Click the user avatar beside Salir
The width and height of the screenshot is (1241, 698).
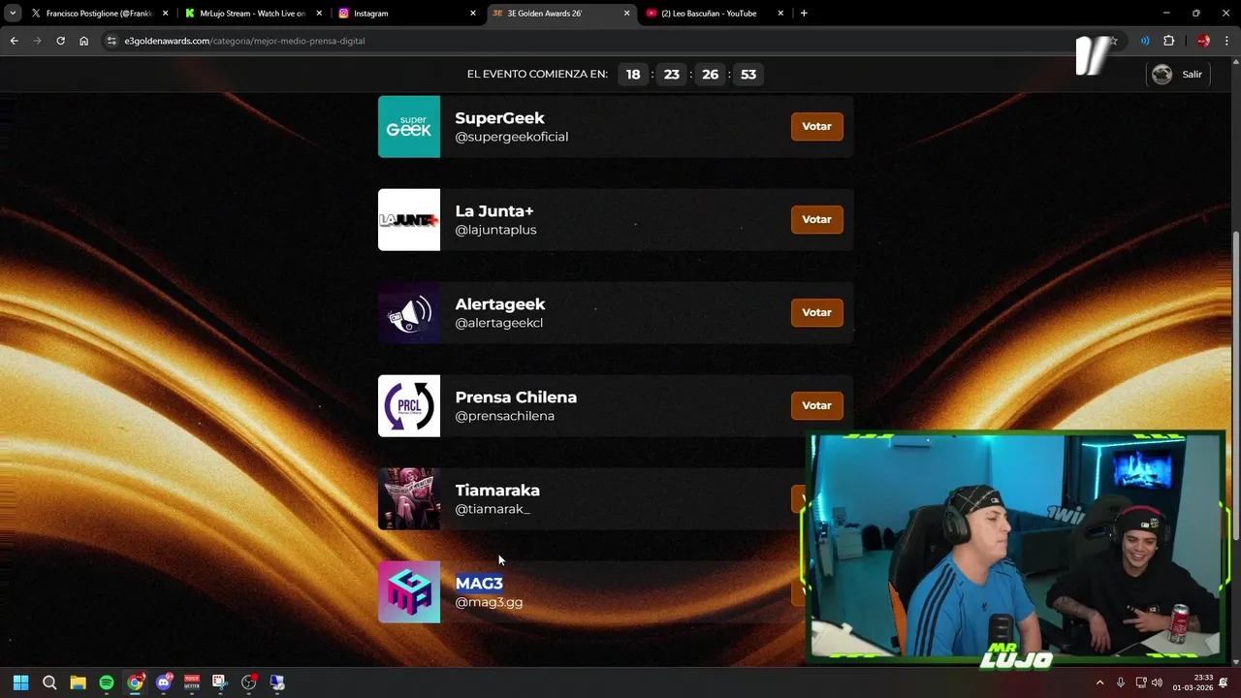pos(1161,75)
